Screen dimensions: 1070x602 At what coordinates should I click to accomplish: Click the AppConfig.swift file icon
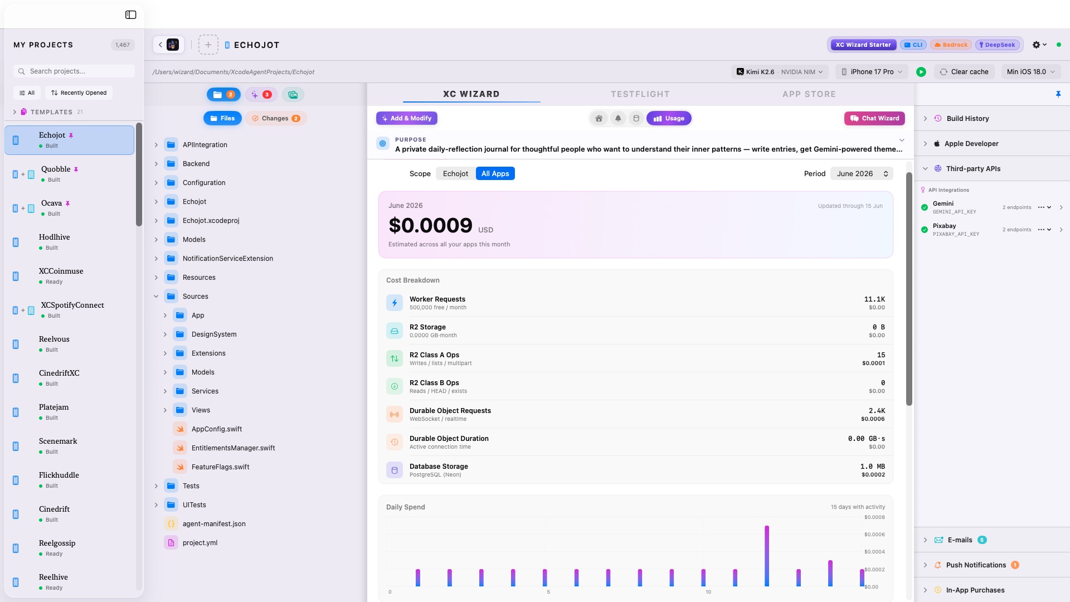(x=180, y=429)
